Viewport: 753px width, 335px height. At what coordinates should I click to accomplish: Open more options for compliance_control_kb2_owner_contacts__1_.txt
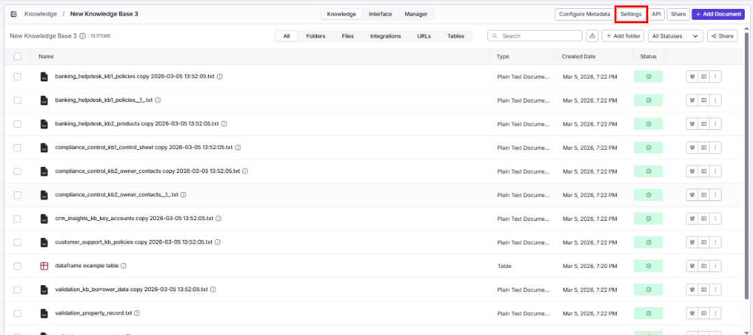pos(715,195)
